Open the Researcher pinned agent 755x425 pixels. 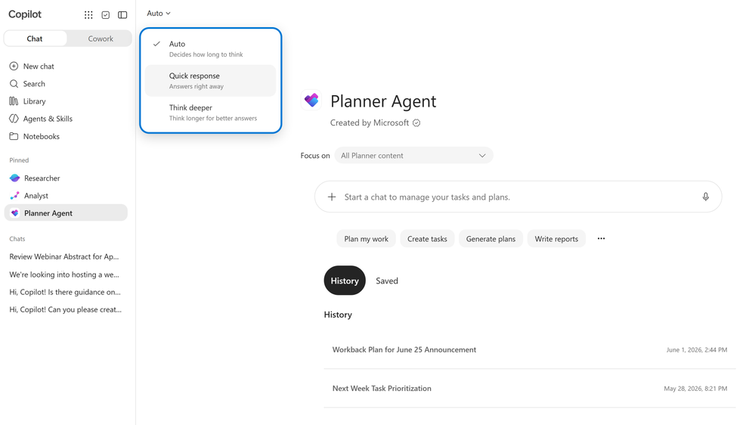66,178
